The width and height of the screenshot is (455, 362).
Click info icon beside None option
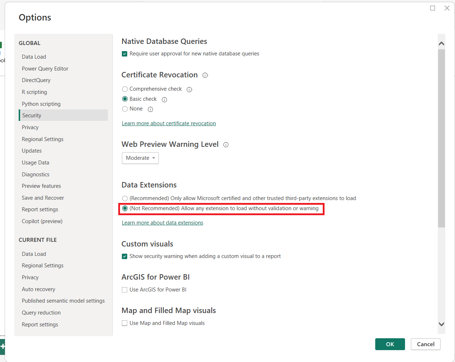(x=151, y=109)
